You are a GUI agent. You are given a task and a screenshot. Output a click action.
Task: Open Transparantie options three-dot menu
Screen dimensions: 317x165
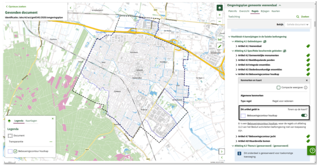tap(51, 141)
